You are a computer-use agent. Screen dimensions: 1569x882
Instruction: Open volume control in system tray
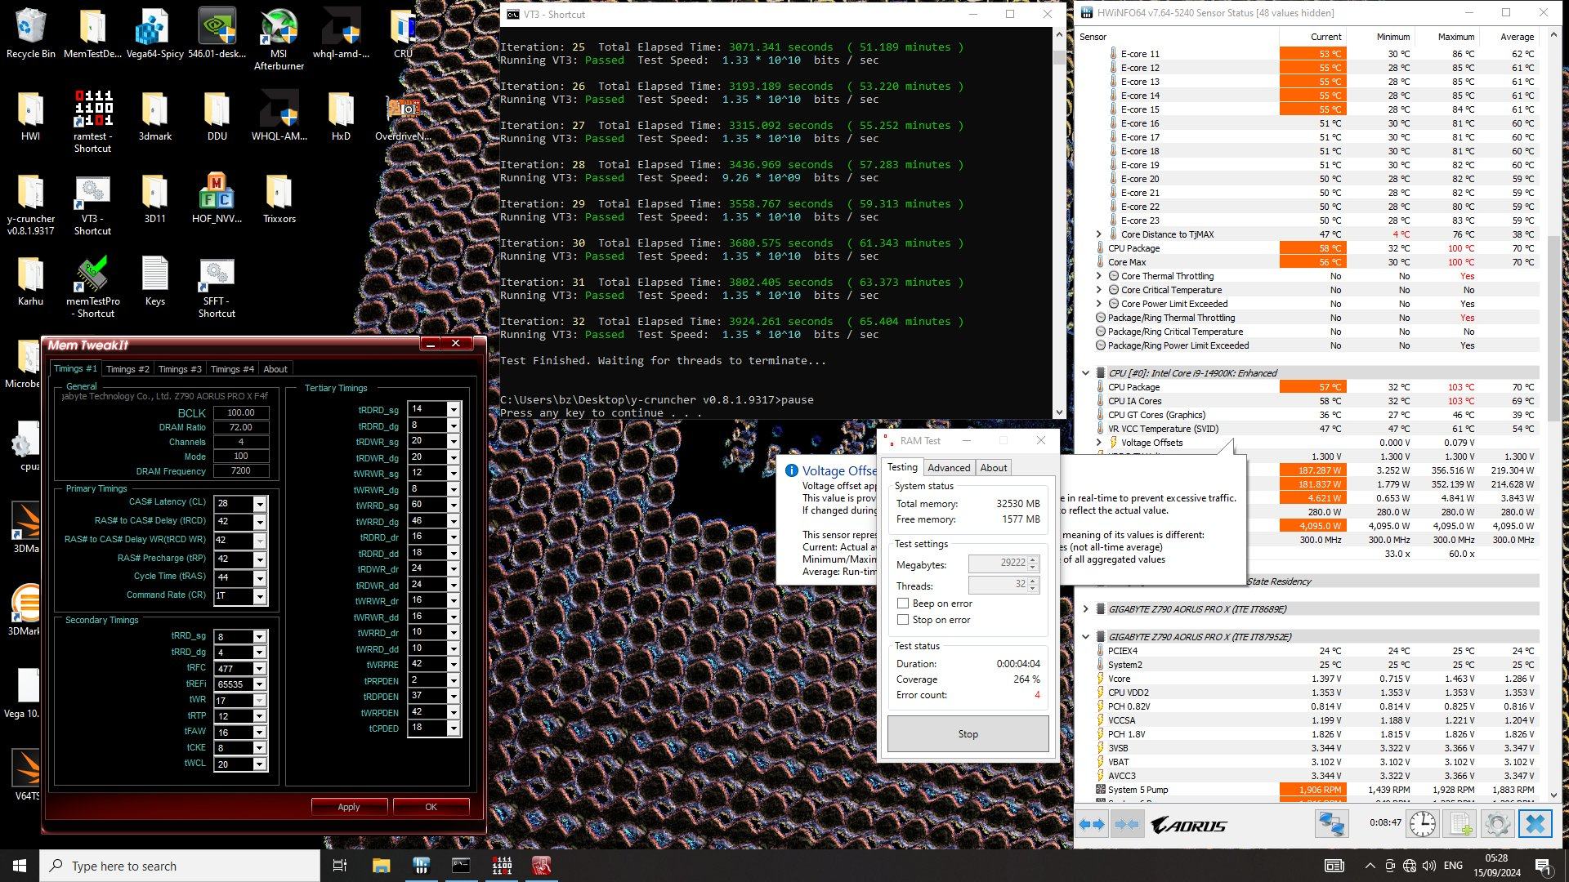[x=1429, y=866]
